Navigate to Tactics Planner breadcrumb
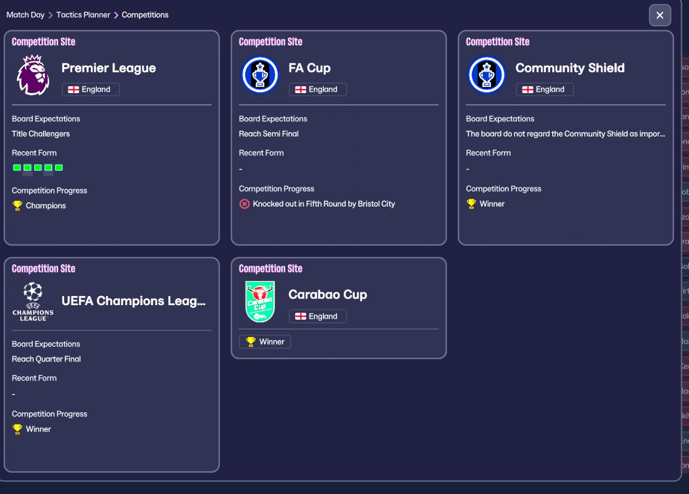 click(83, 15)
